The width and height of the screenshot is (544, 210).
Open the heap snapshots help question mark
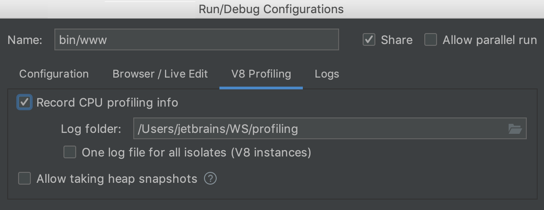tap(210, 179)
